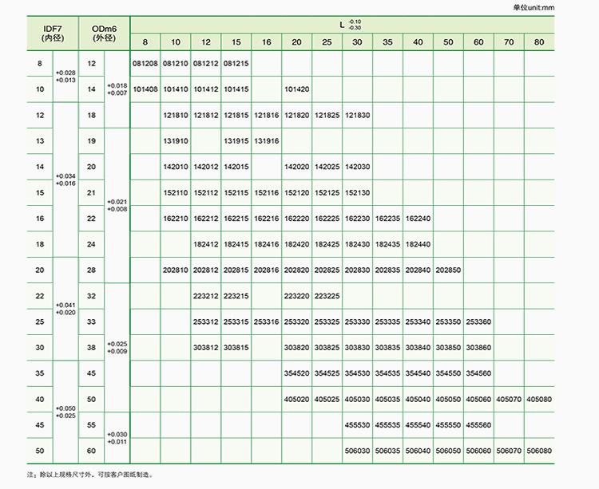Click the unit:mm label at top right
This screenshot has height=489, width=599.
point(569,6)
